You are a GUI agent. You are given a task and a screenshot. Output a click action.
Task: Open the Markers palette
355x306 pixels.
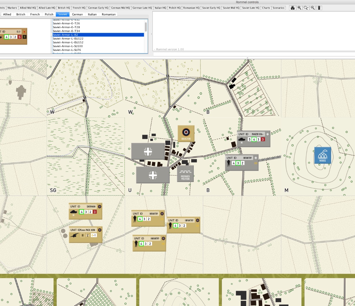pos(12,8)
